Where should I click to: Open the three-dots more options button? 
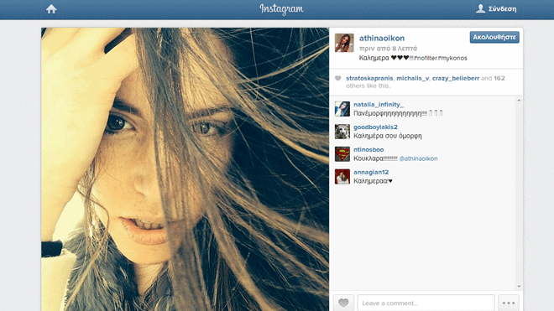click(509, 303)
